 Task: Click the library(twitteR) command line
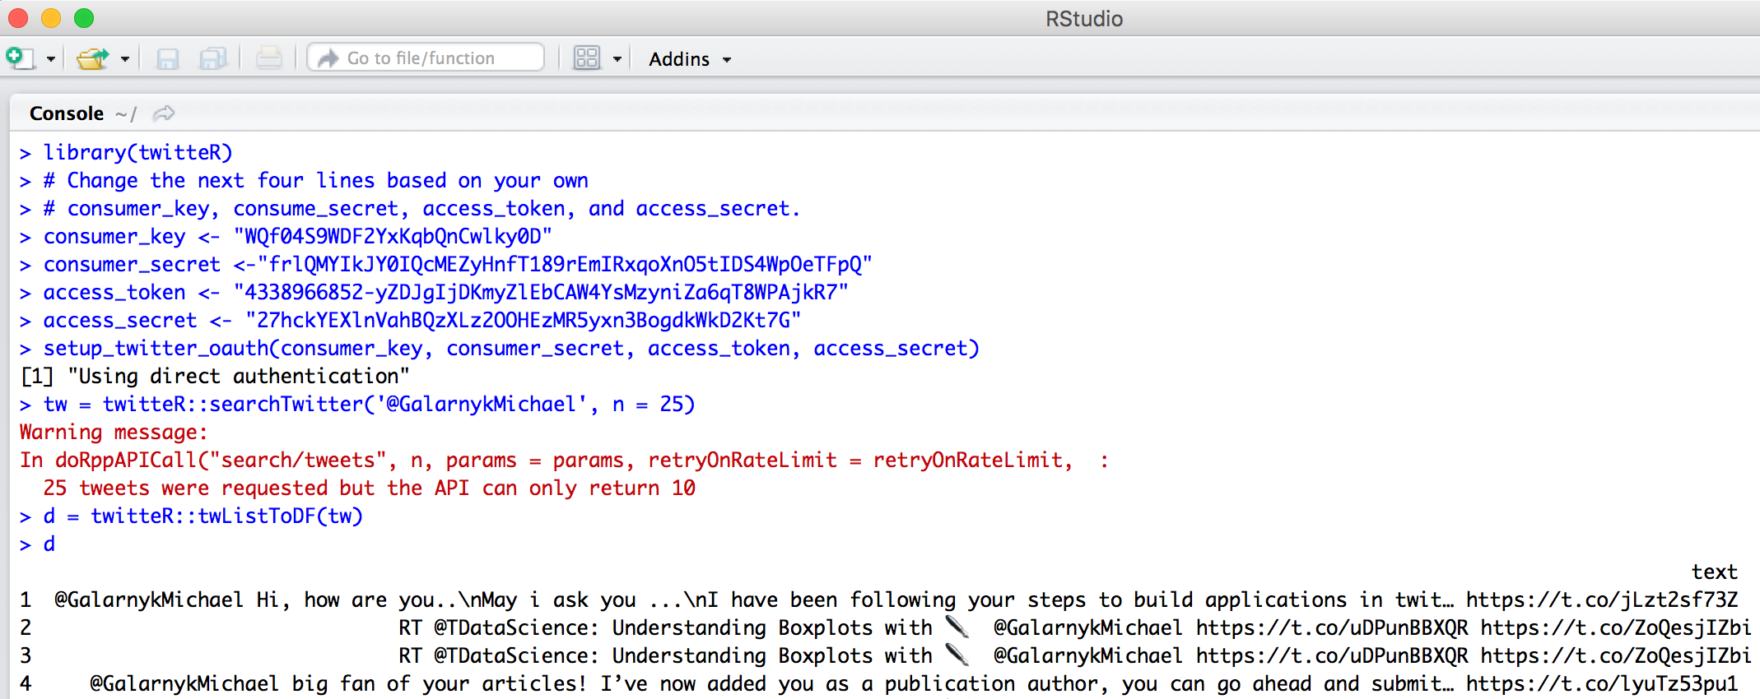127,152
